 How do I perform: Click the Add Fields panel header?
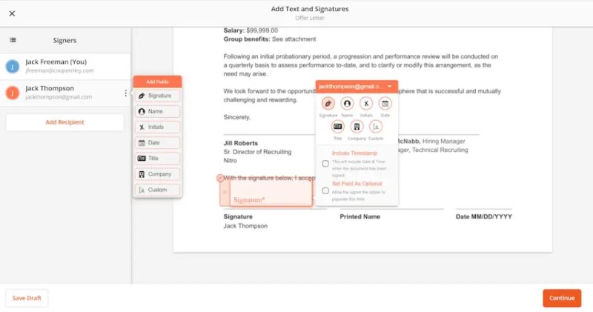tap(157, 82)
